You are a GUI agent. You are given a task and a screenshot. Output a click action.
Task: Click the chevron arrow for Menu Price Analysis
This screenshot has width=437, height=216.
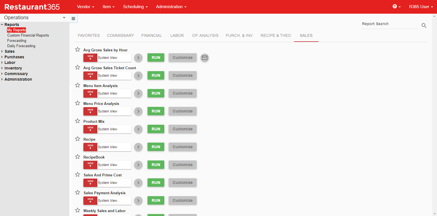(x=138, y=111)
